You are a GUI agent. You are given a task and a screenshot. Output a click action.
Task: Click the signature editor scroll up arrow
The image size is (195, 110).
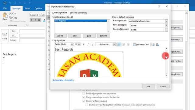[x=166, y=49]
